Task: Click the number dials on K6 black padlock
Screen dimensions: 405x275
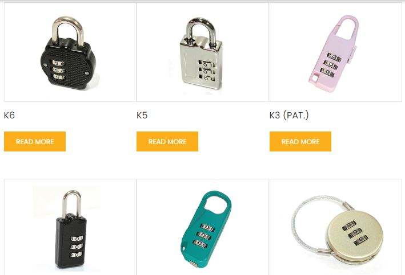Action: click(x=59, y=70)
